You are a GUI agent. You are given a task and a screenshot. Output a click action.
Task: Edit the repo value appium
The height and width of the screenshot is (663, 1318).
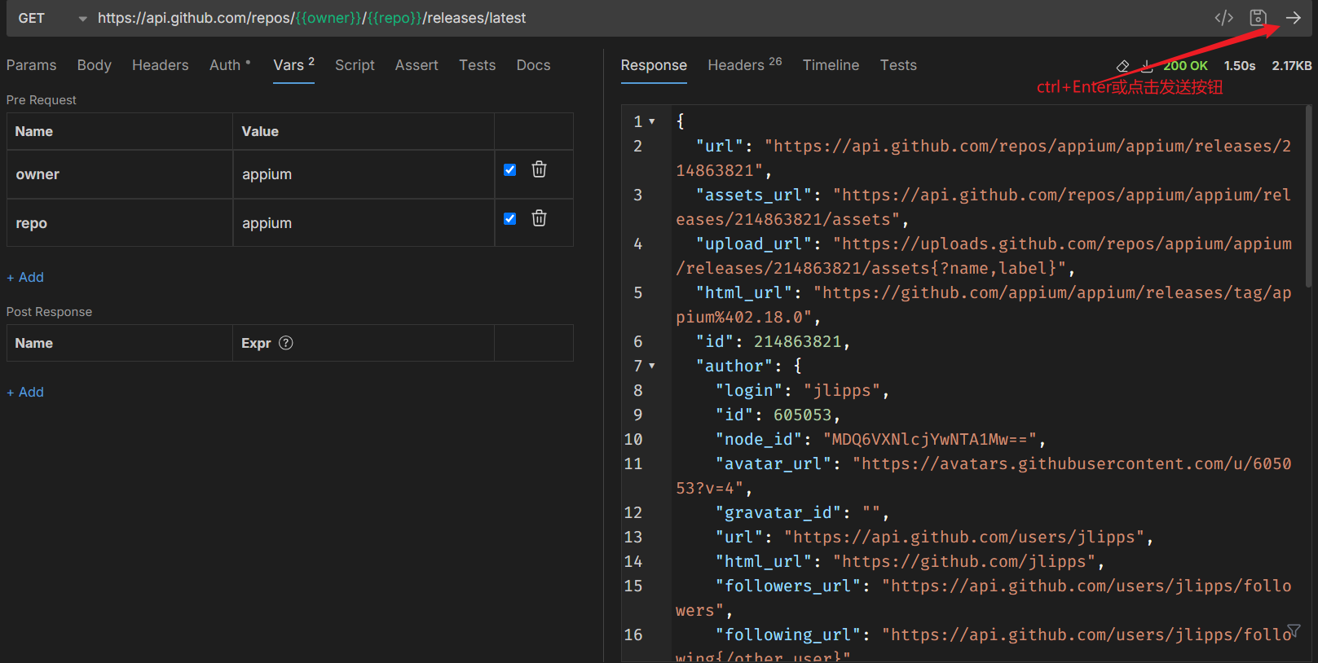click(x=364, y=223)
